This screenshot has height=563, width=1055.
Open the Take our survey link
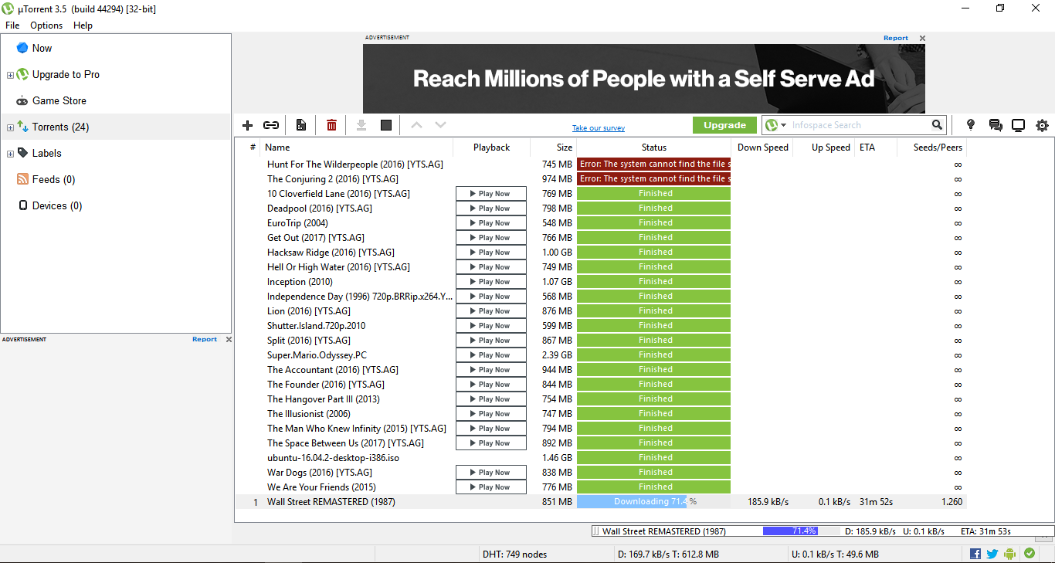(x=599, y=128)
